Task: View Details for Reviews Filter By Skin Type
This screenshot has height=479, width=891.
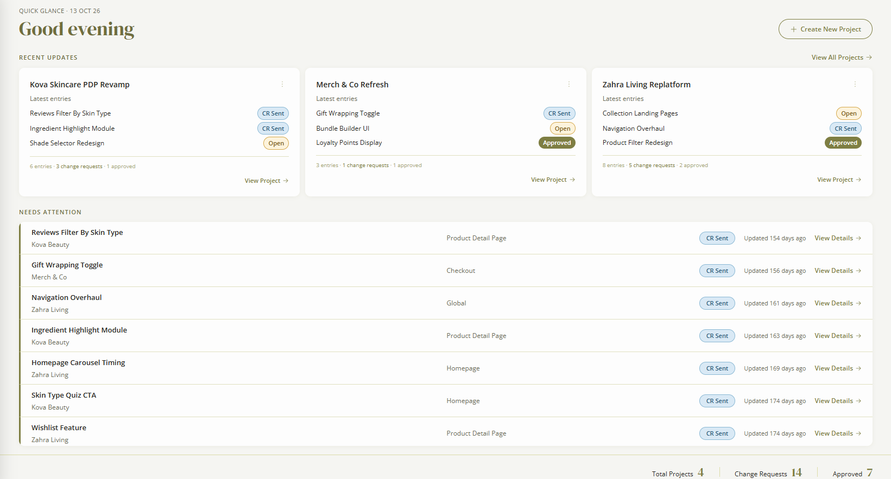Action: coord(838,238)
